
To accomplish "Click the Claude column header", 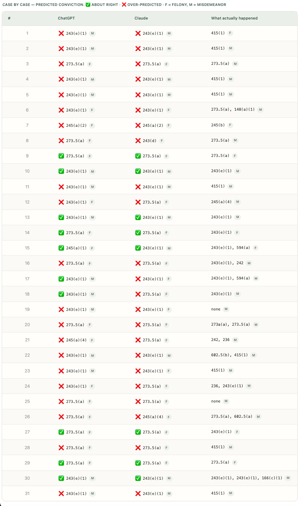I will pyautogui.click(x=141, y=18).
